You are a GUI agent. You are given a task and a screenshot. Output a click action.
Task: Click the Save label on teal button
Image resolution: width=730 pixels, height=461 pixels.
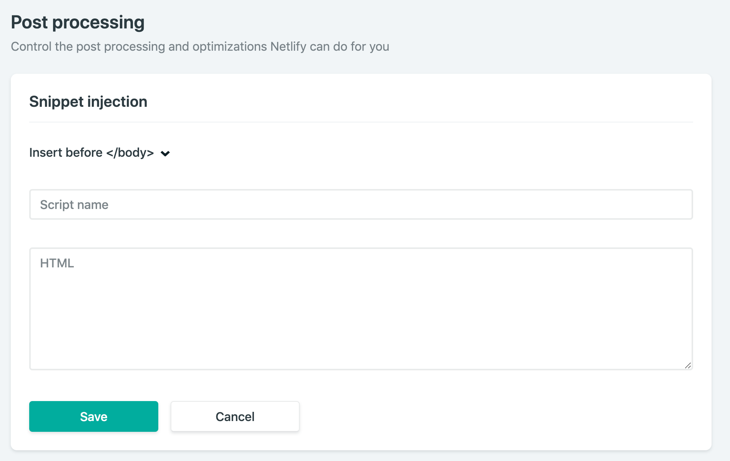coord(94,417)
